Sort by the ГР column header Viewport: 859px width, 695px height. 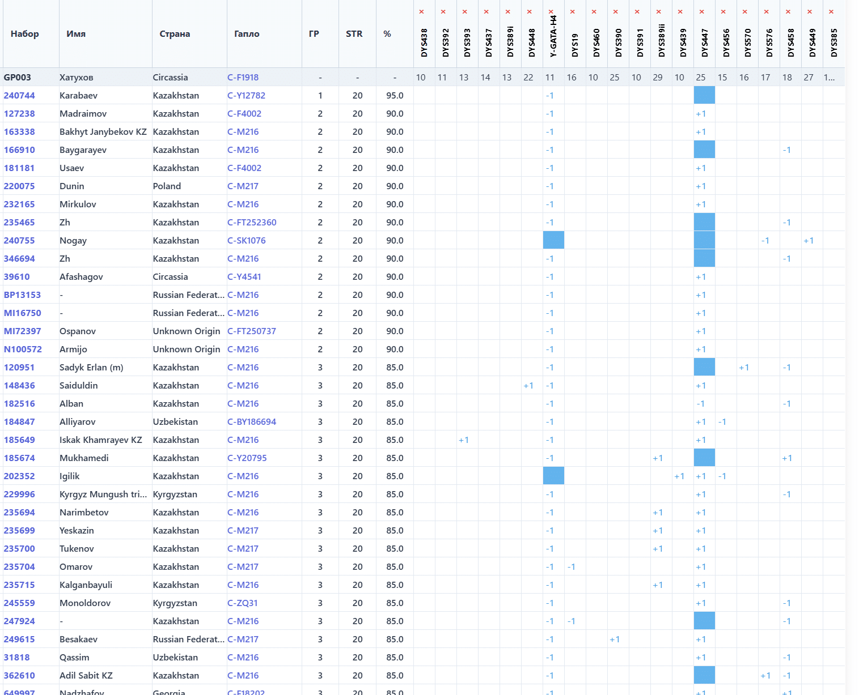tap(314, 34)
